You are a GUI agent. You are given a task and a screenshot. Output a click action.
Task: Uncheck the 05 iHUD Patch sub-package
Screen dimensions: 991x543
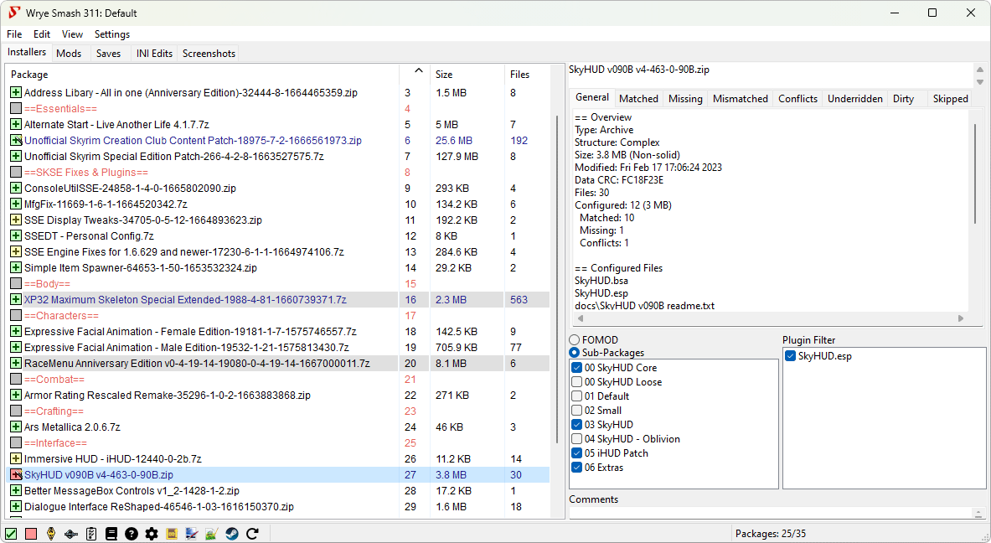(x=576, y=453)
